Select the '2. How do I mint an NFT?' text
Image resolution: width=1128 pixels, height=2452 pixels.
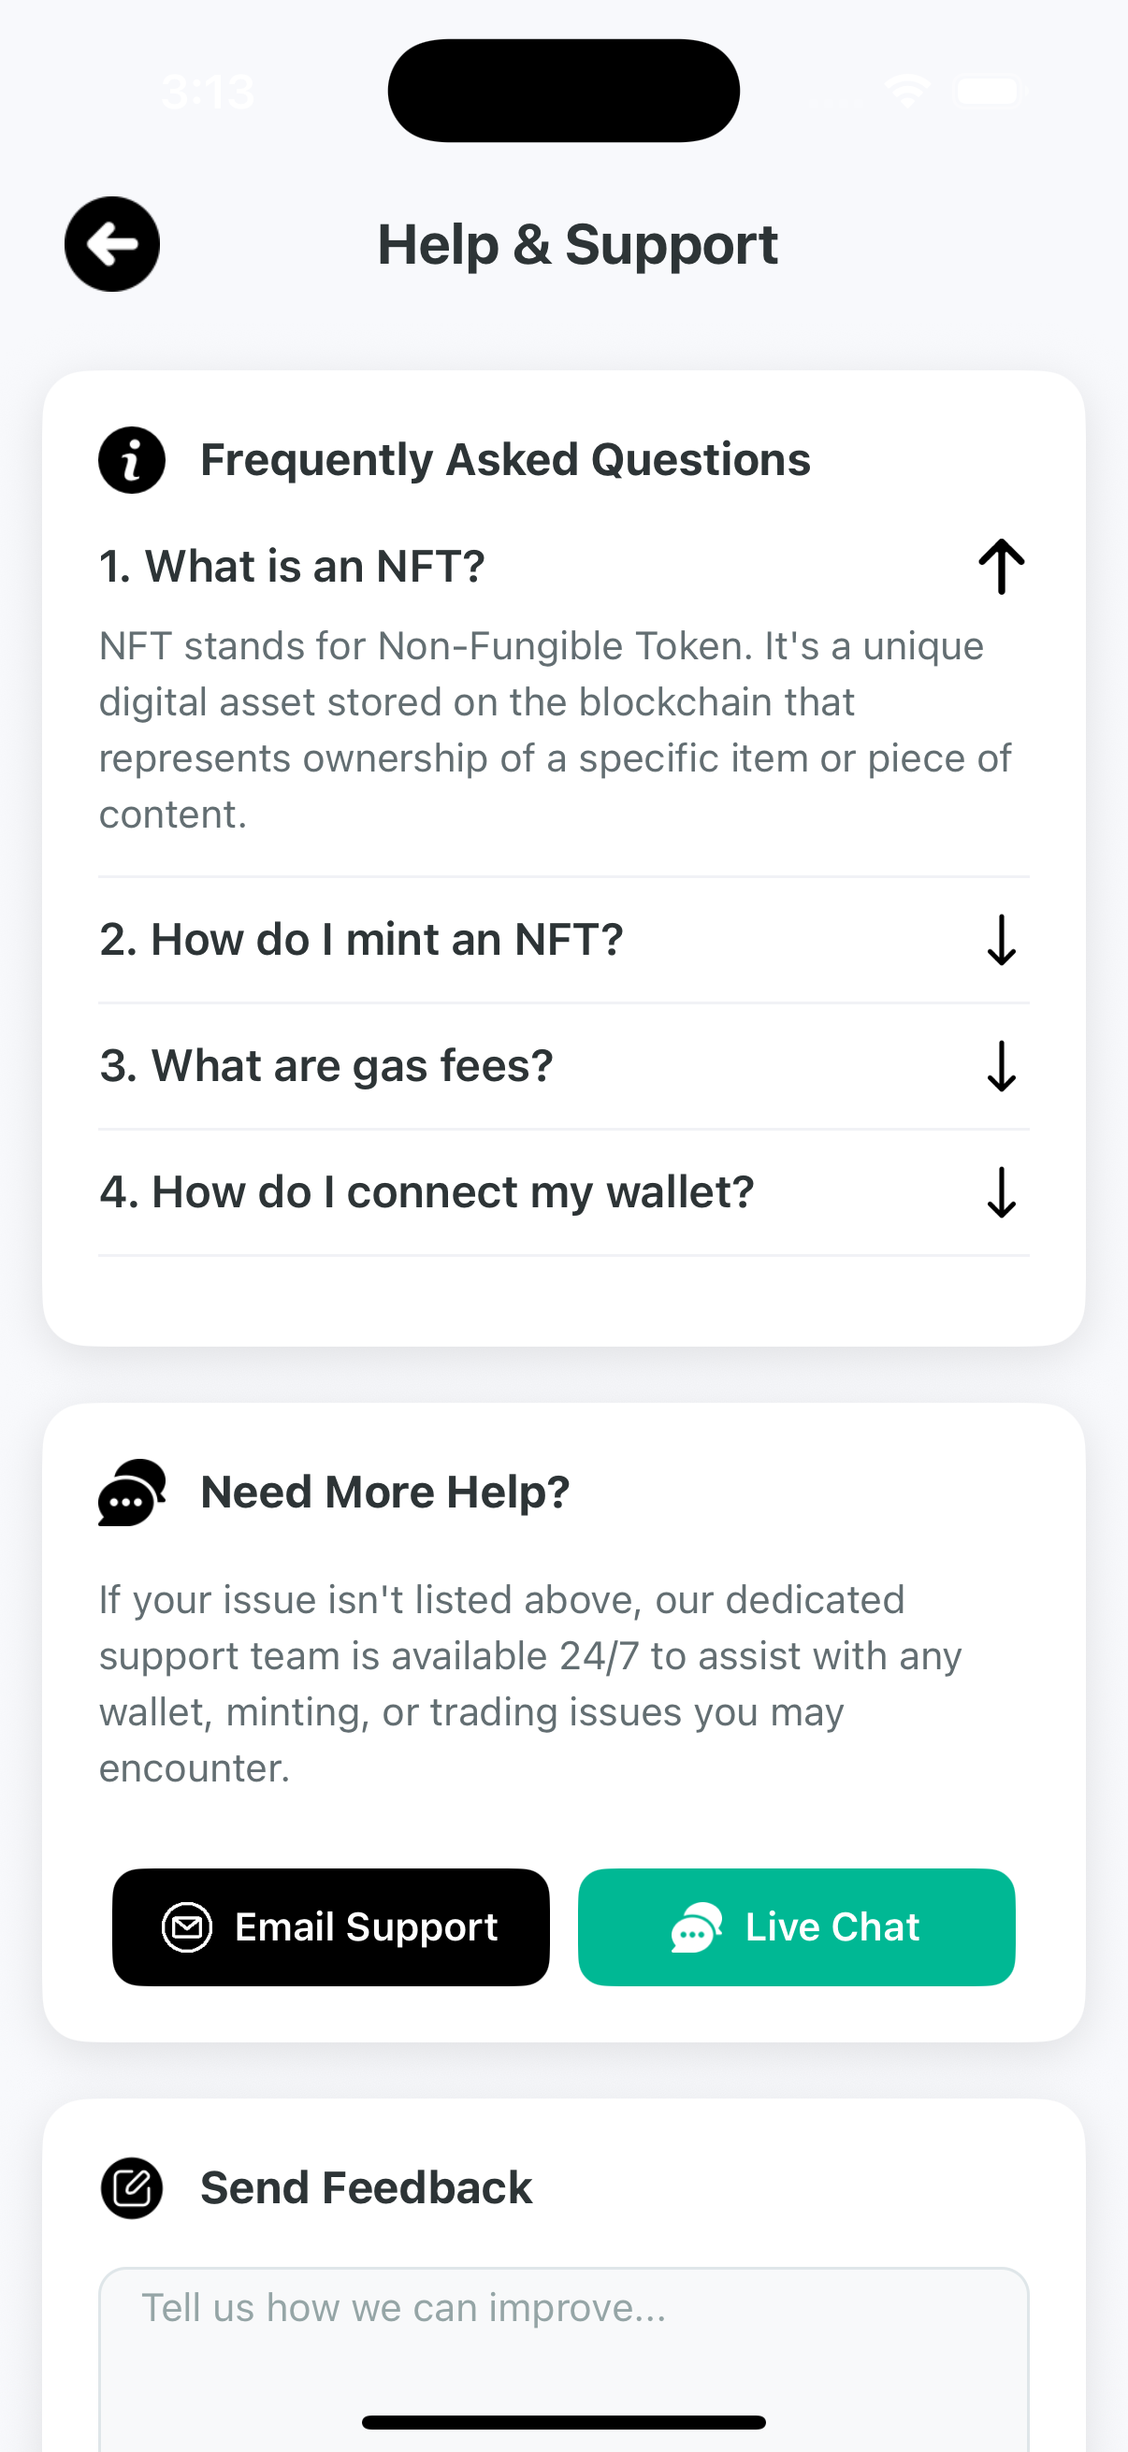point(362,941)
